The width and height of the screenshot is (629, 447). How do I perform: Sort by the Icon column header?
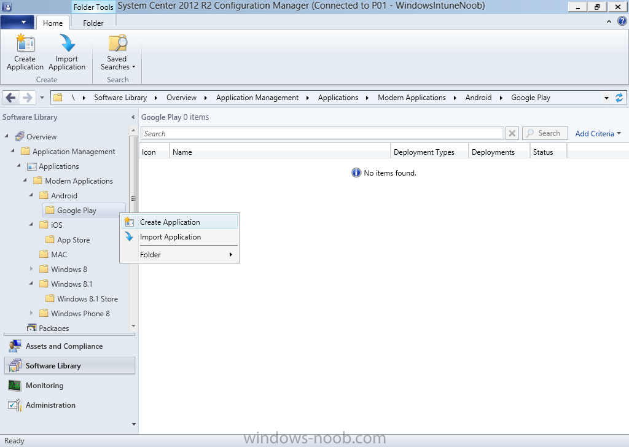(x=154, y=152)
